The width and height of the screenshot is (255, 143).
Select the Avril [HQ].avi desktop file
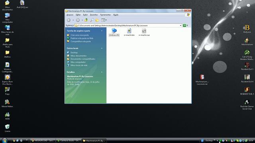(22, 4)
